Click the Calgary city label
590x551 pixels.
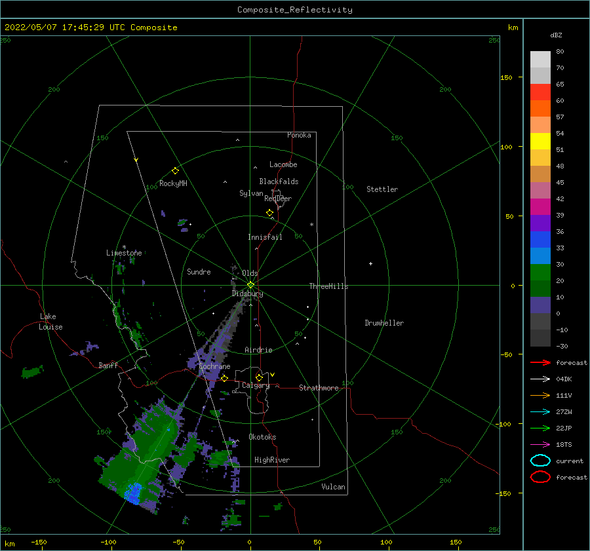click(x=256, y=385)
